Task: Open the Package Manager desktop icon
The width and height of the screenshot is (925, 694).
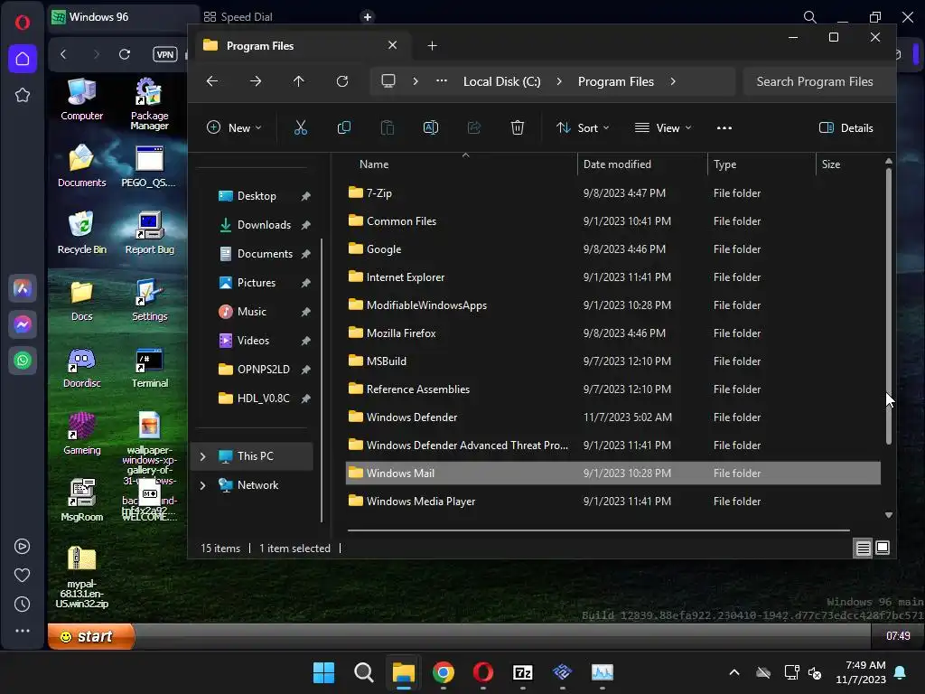Action: click(x=149, y=103)
